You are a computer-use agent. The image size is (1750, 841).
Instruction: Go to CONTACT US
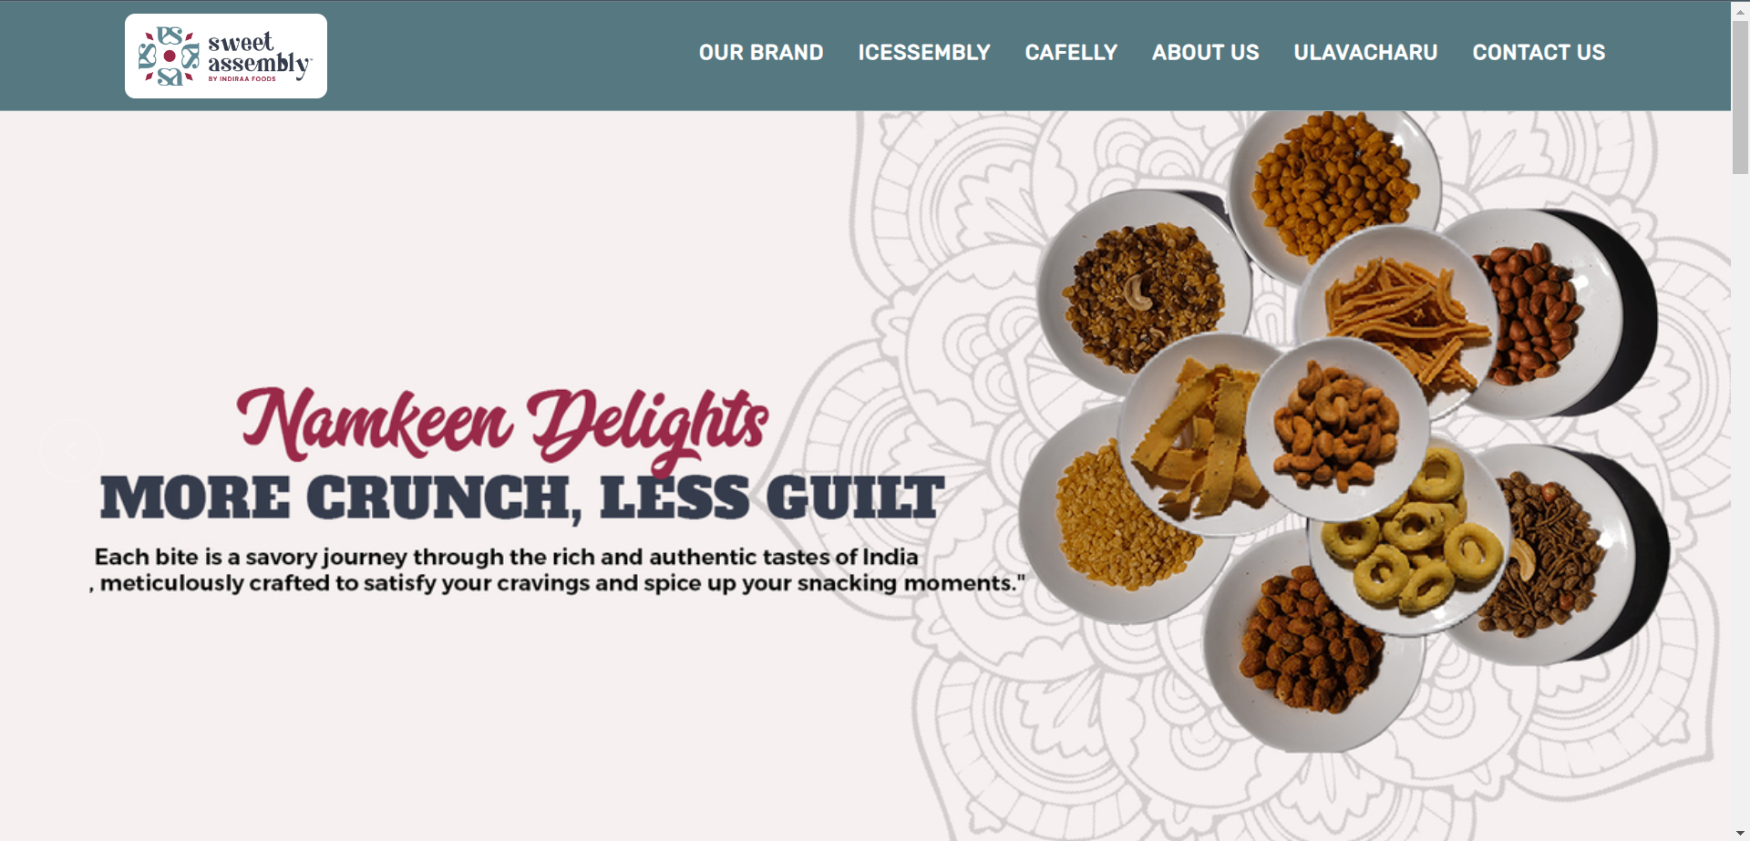pos(1539,53)
